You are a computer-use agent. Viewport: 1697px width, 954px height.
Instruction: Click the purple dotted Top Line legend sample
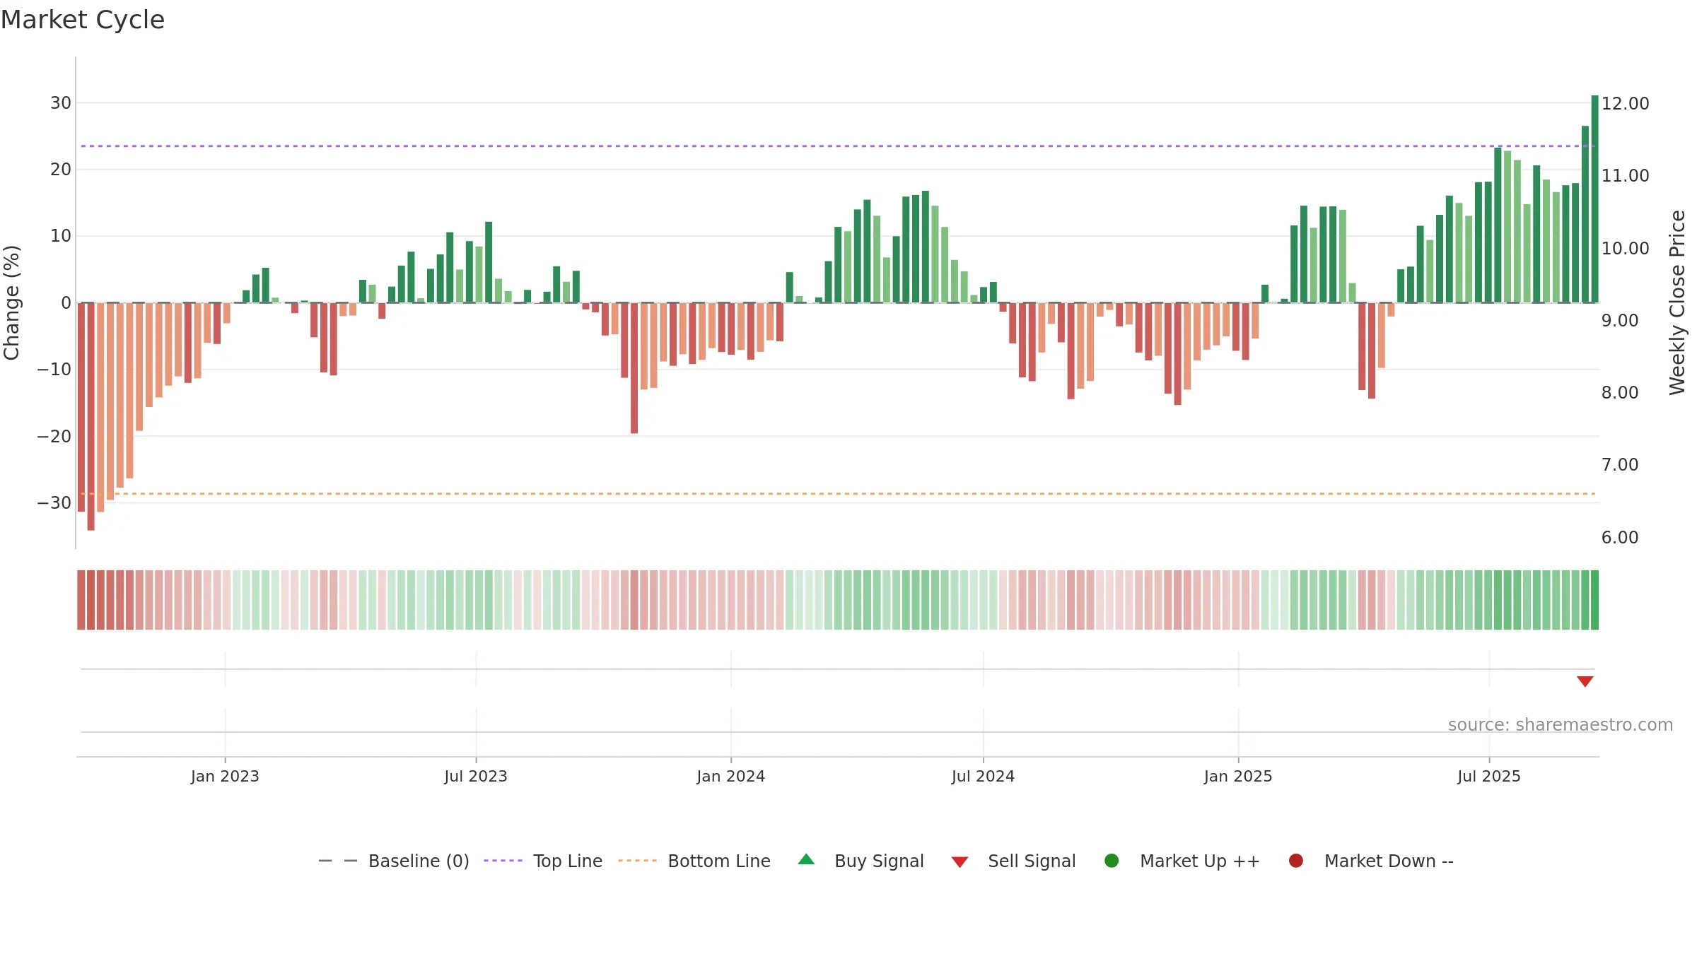[x=503, y=861]
